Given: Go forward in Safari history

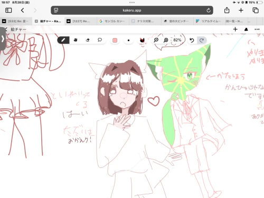Looking at the screenshot, I should (35, 10).
